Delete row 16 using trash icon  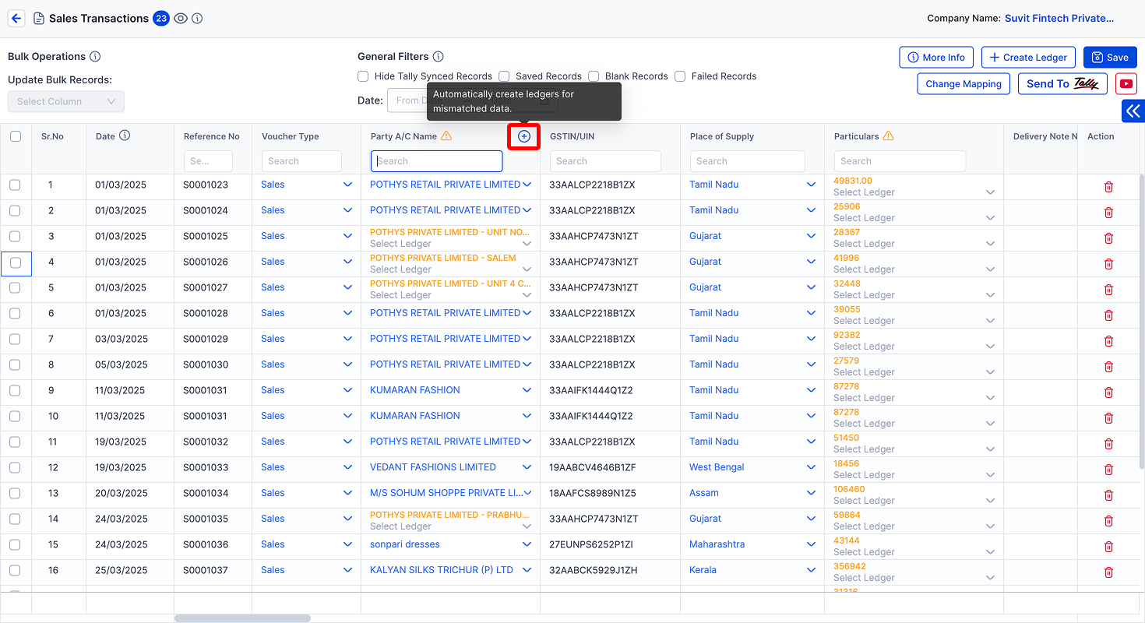(x=1109, y=572)
